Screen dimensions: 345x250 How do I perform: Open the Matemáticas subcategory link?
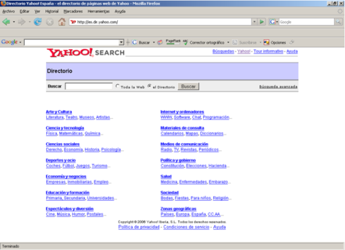tap(71, 133)
